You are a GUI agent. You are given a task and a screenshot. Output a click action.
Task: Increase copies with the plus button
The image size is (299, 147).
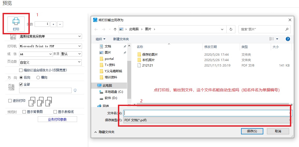[53, 24]
